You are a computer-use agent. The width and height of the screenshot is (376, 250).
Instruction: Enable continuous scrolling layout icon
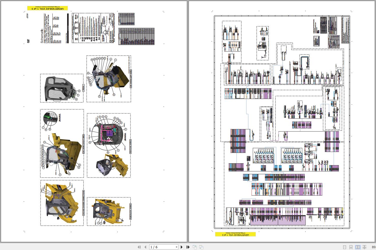click(351, 247)
